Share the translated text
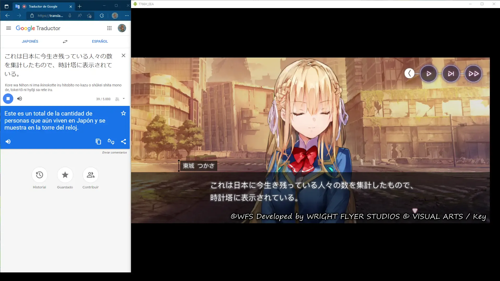The image size is (500, 281). (x=124, y=142)
